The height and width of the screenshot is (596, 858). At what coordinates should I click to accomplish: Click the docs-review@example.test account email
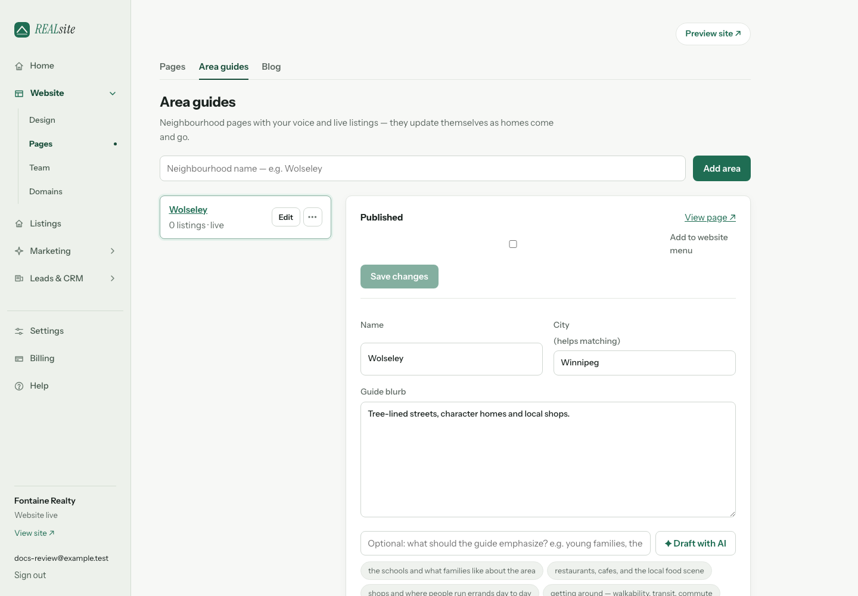(x=61, y=558)
